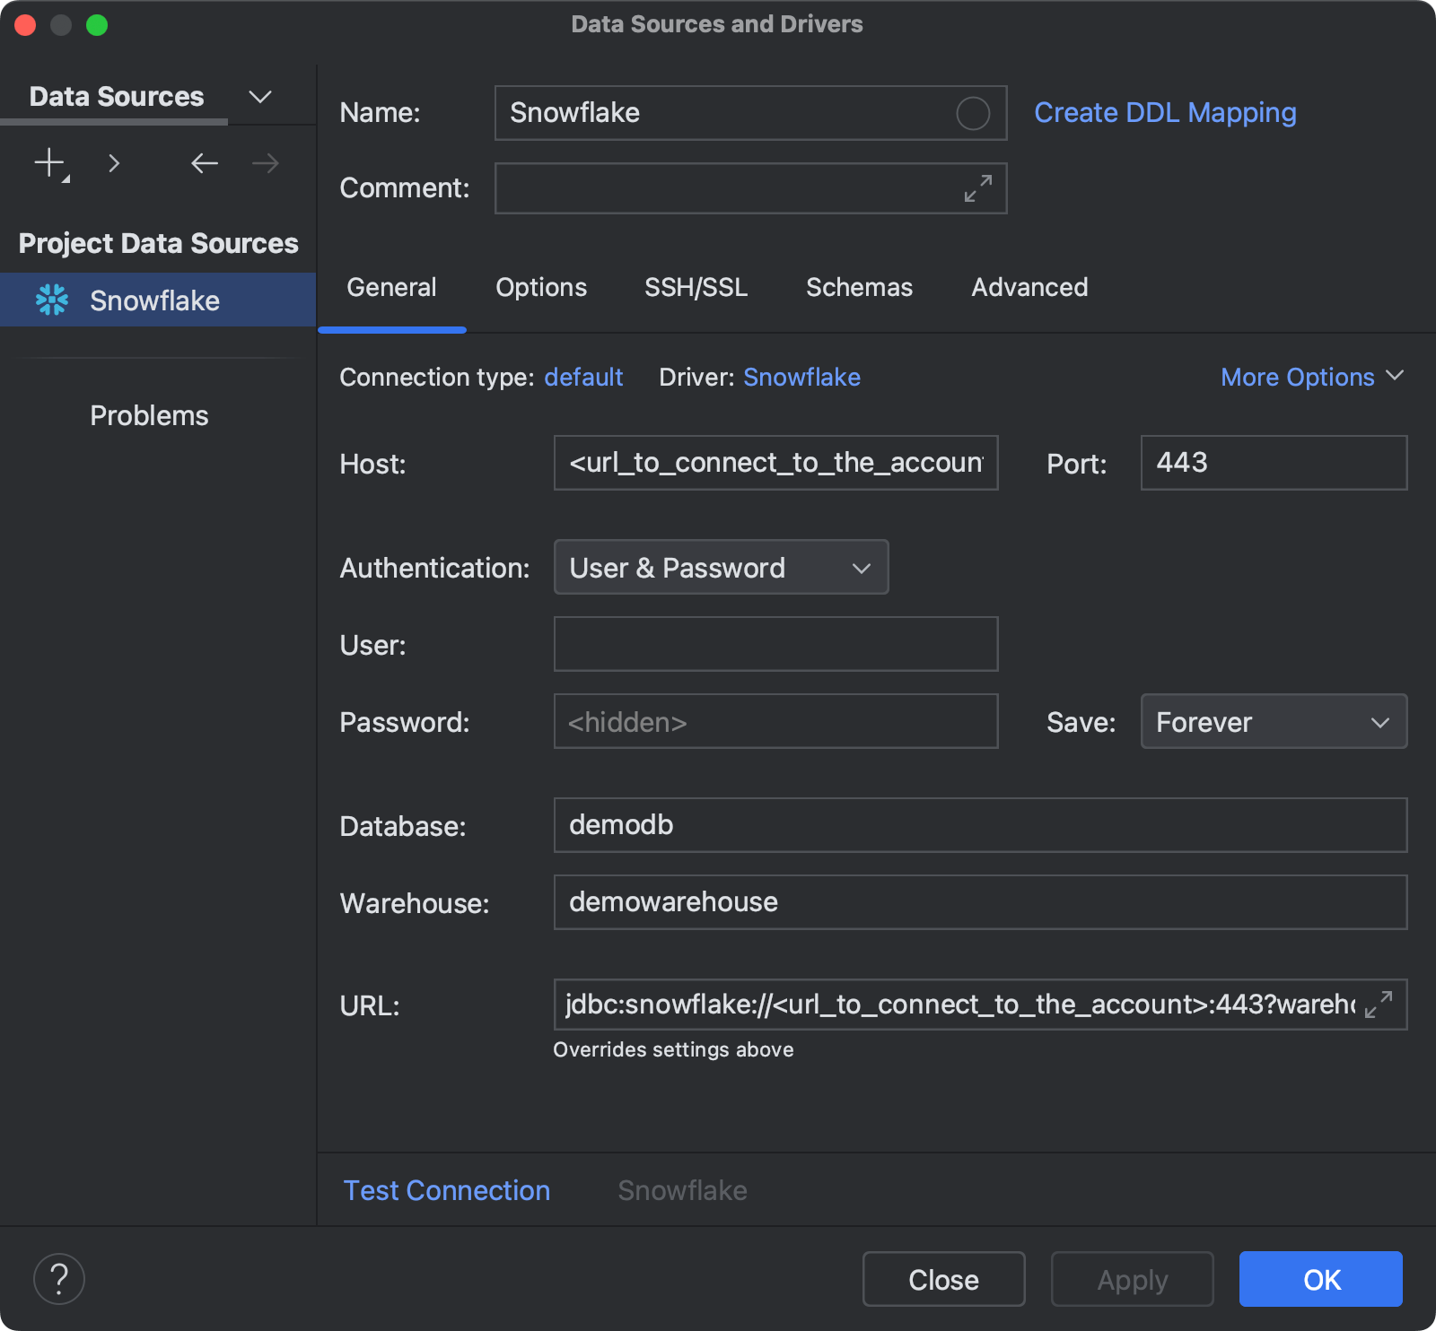Confirm changes with OK
This screenshot has width=1436, height=1331.
point(1319,1279)
